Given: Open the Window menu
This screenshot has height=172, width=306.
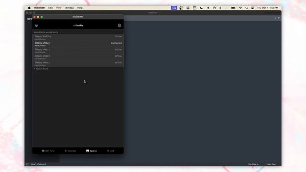Looking at the screenshot, I should (69, 8).
